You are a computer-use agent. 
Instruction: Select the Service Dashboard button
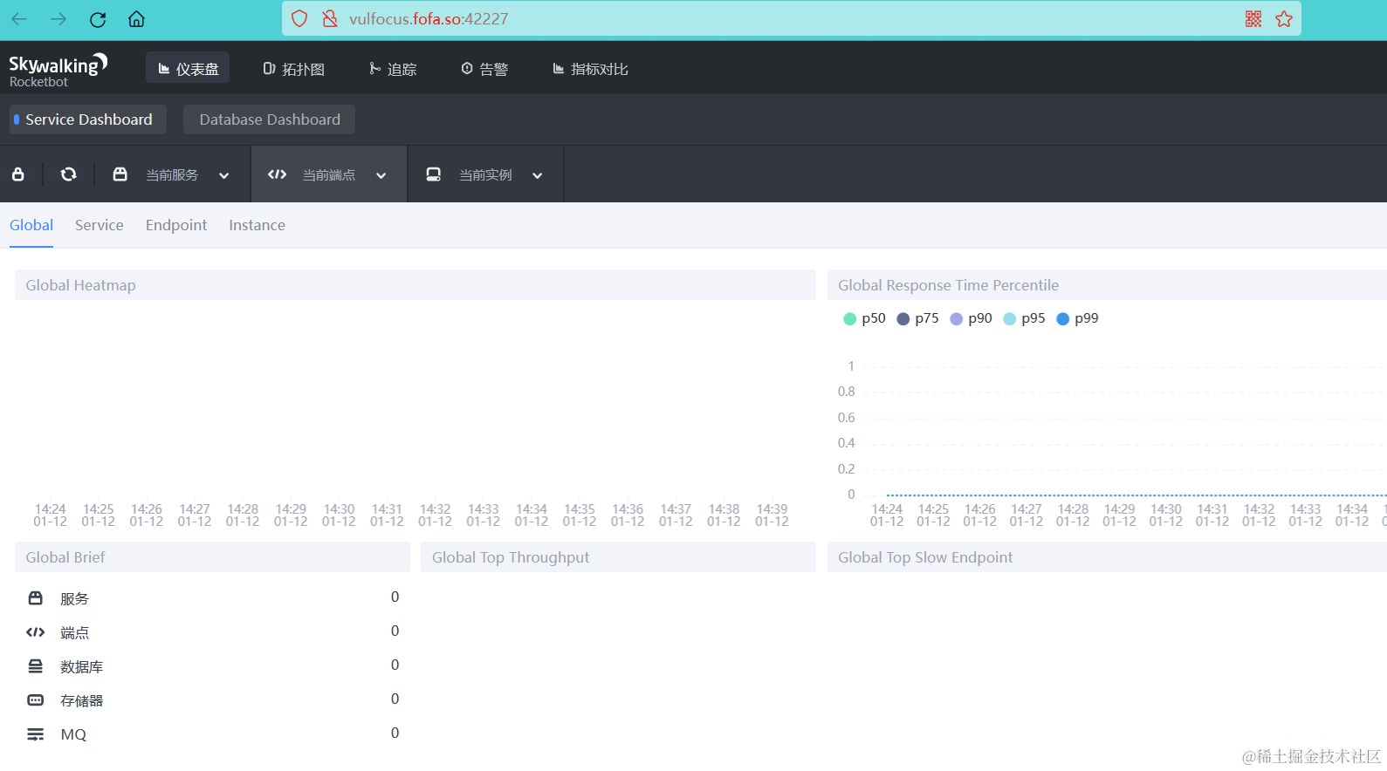tap(88, 119)
